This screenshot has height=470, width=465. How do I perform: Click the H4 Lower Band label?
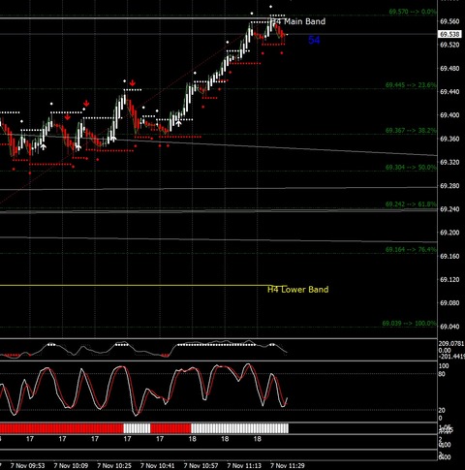[298, 290]
